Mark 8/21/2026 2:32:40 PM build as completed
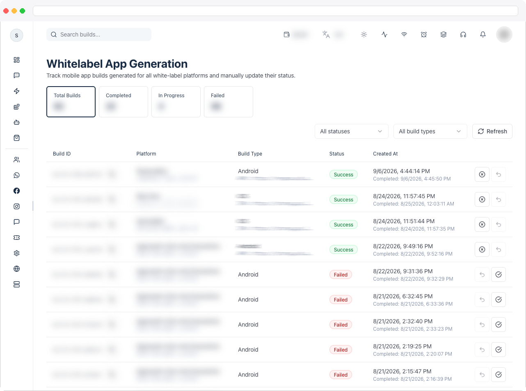Viewport: 526px width, 391px height. pos(499,325)
